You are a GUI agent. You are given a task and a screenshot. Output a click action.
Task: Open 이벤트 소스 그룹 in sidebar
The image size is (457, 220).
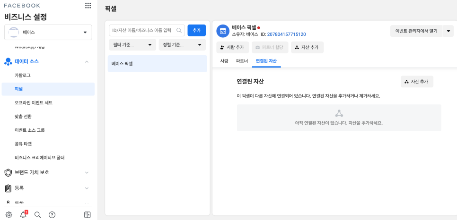(x=48, y=130)
